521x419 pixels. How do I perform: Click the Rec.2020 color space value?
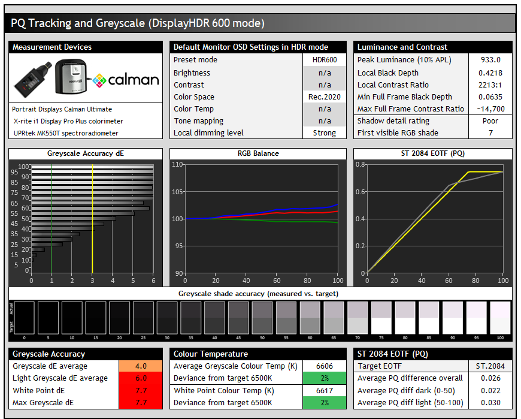pos(324,97)
